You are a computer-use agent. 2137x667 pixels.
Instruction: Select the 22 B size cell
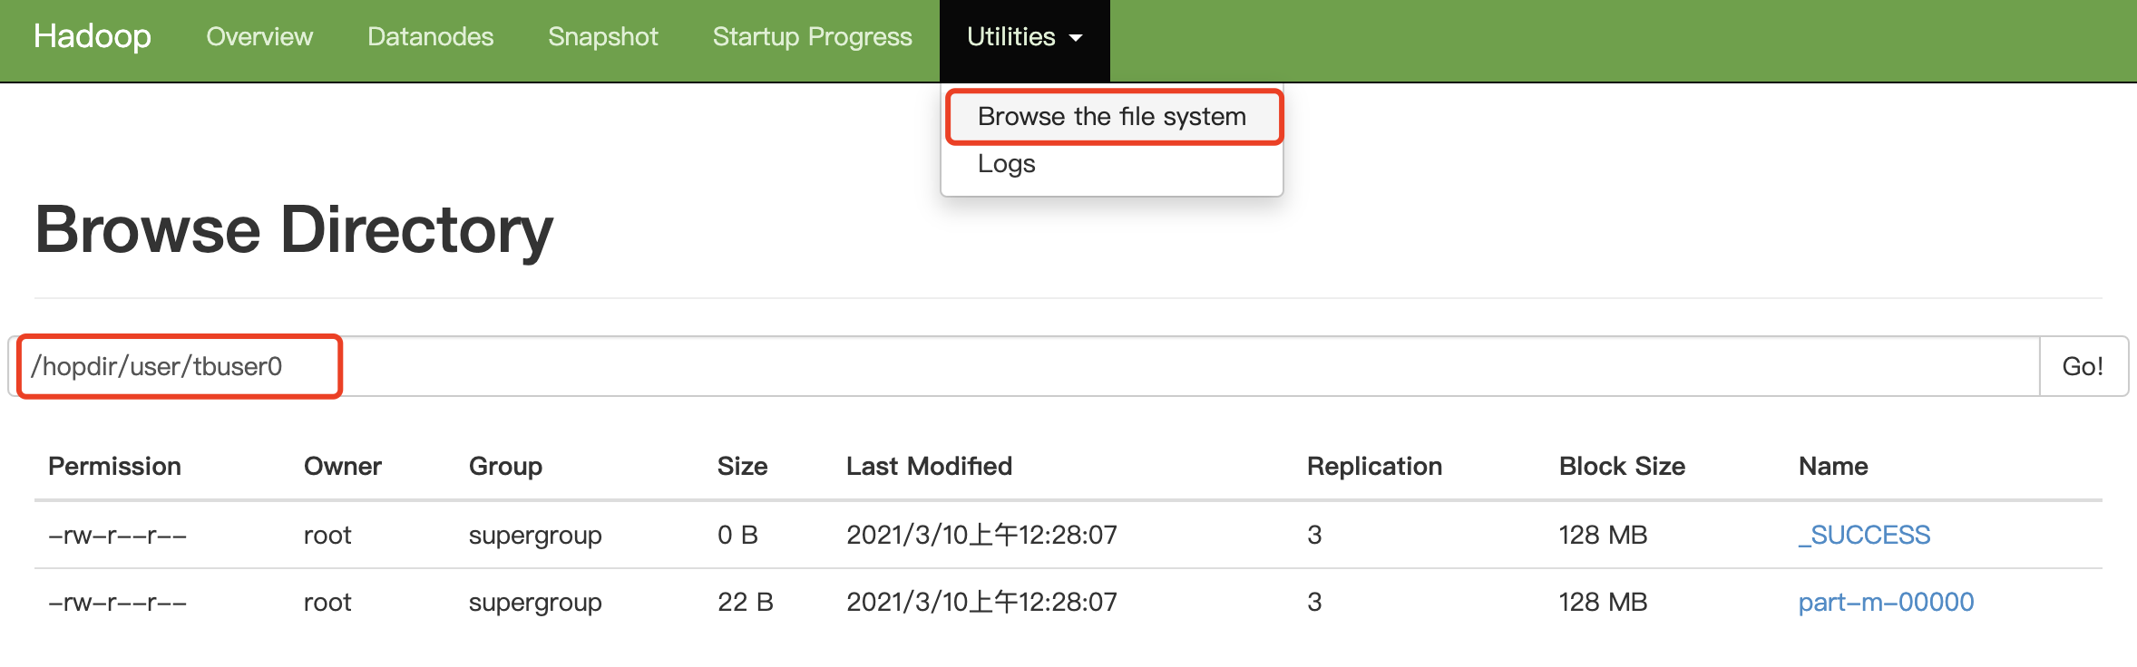(746, 602)
